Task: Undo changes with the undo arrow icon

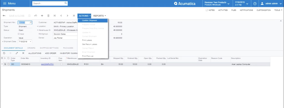Action: [x=36, y=16]
